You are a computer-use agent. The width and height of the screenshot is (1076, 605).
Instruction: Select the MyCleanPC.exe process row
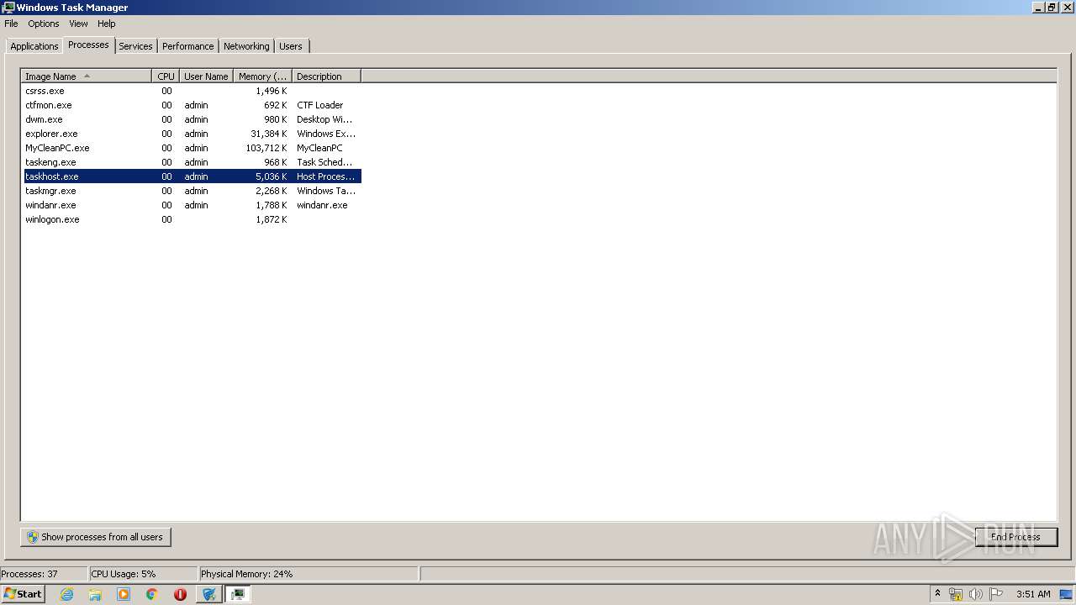click(192, 148)
